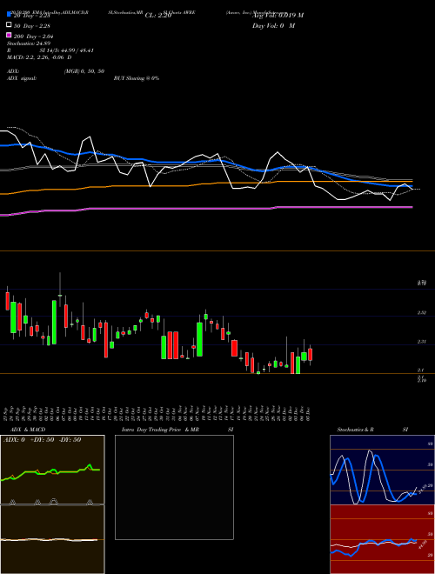Click the 'ADX signal:' label

(22, 78)
